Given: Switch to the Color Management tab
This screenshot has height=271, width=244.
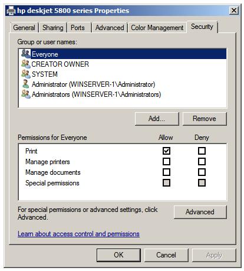Looking at the screenshot, I should point(157,28).
